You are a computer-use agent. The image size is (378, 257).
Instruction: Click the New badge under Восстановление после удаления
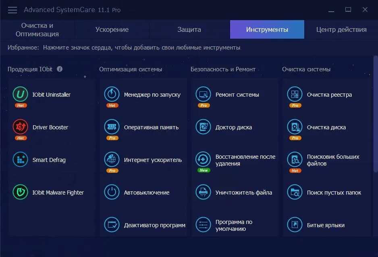click(204, 170)
